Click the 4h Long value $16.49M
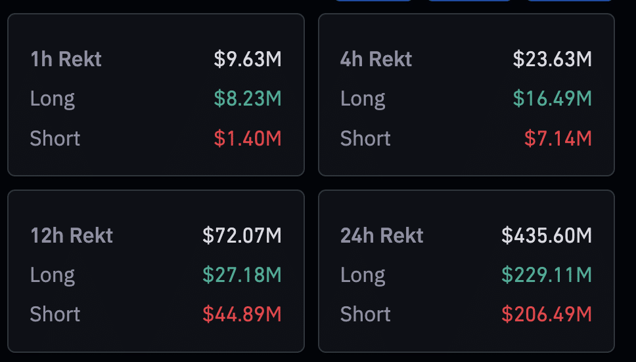Screen dimensions: 636x362 coord(552,98)
